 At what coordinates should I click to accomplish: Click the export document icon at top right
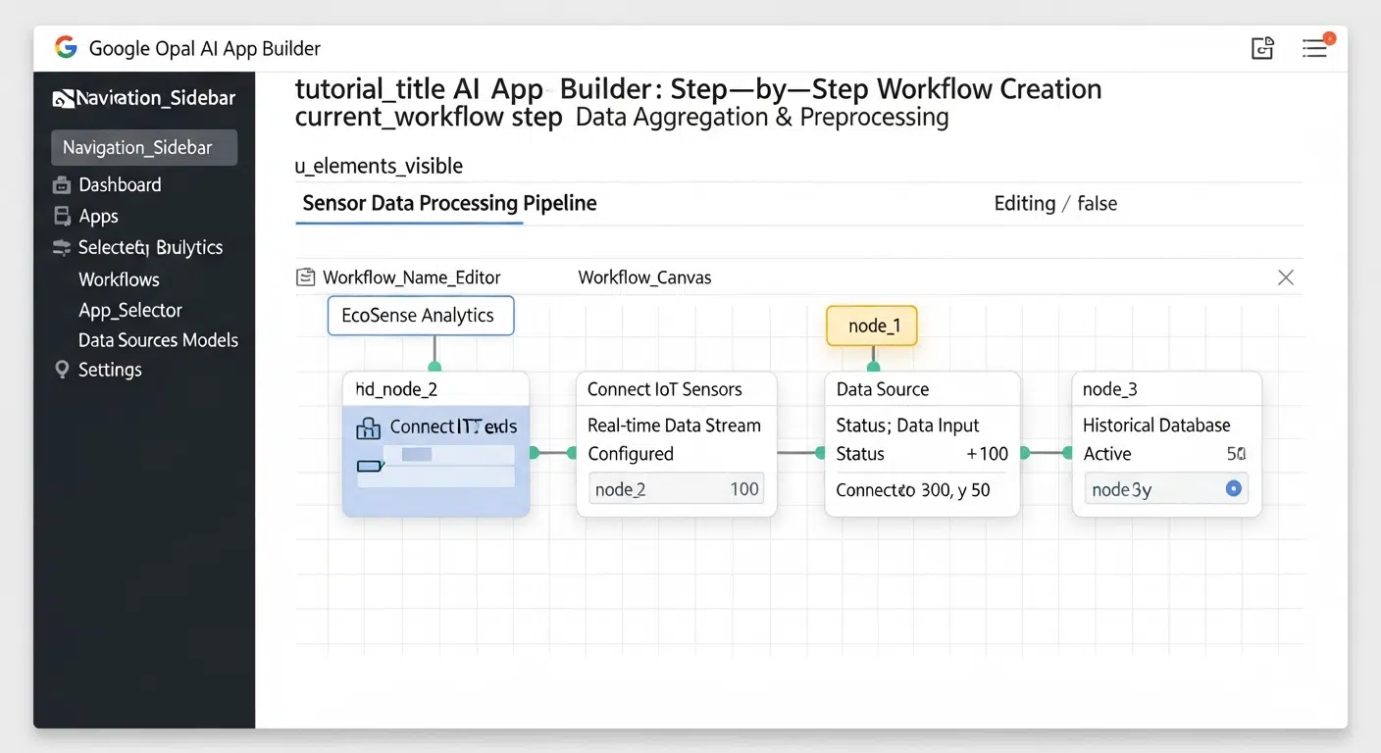(1262, 47)
